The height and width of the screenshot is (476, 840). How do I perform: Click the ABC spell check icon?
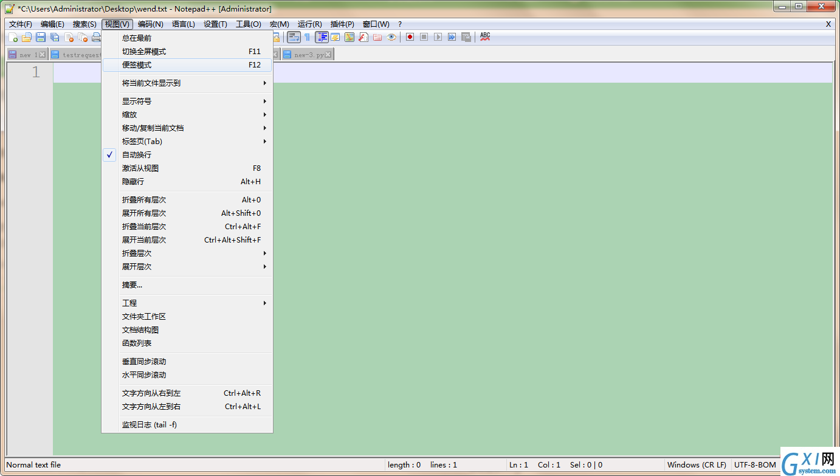484,37
